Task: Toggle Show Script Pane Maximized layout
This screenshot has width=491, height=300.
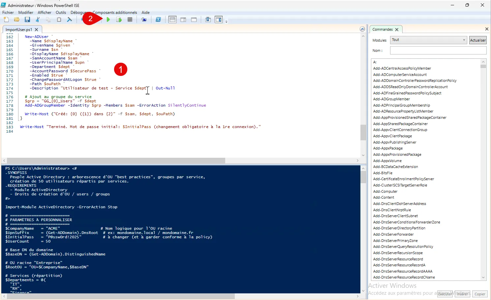Action: point(194,20)
